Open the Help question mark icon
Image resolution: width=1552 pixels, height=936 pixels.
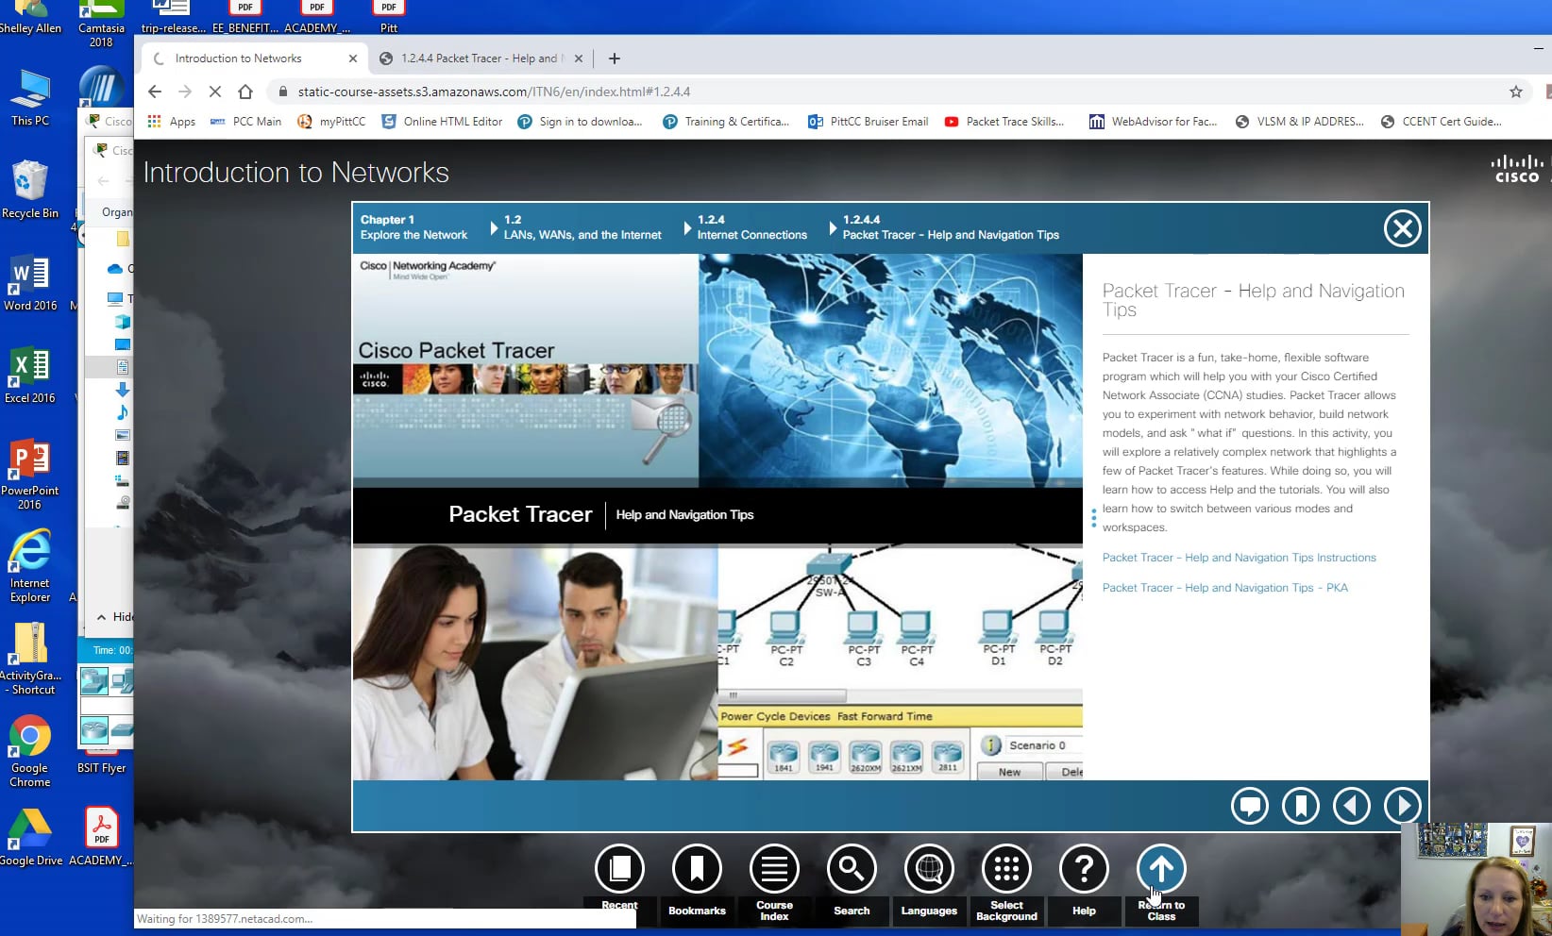(1084, 869)
